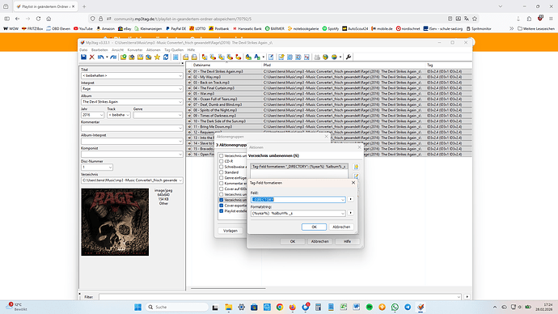The image size is (558, 314).
Task: Toggle the CD-R action group checkbox
Action: tap(222, 161)
